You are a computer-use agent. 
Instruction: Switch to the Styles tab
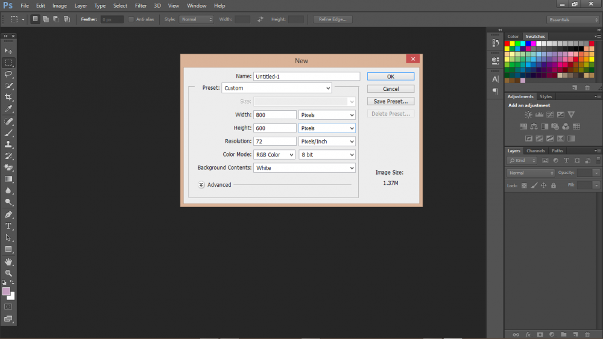click(x=546, y=97)
